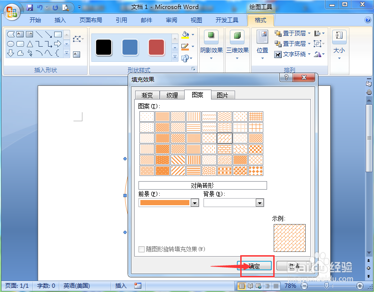374x292 pixels.
Task: Confirm fill effects with 确定 button
Action: point(254,266)
